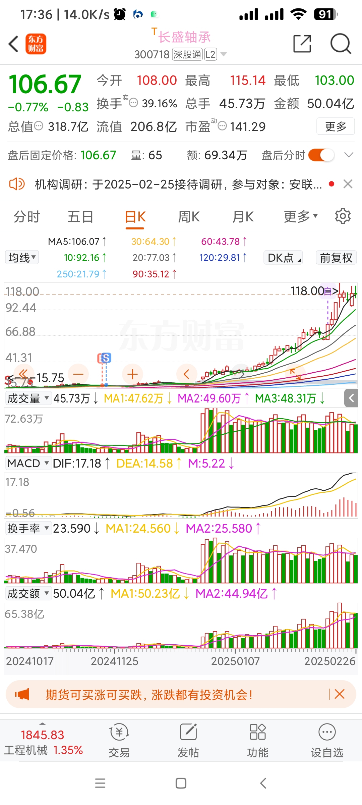
Task: Open 工程机械 sector index 1845.83
Action: (x=43, y=742)
